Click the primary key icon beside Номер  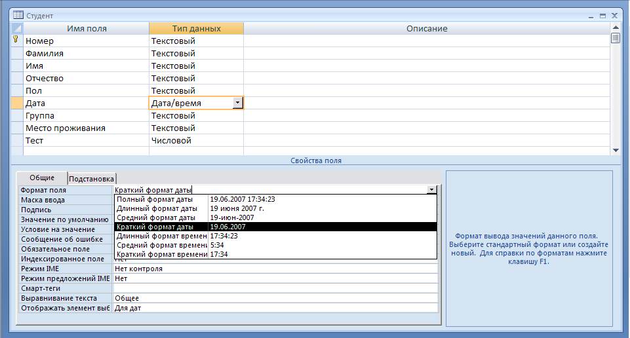[16, 41]
